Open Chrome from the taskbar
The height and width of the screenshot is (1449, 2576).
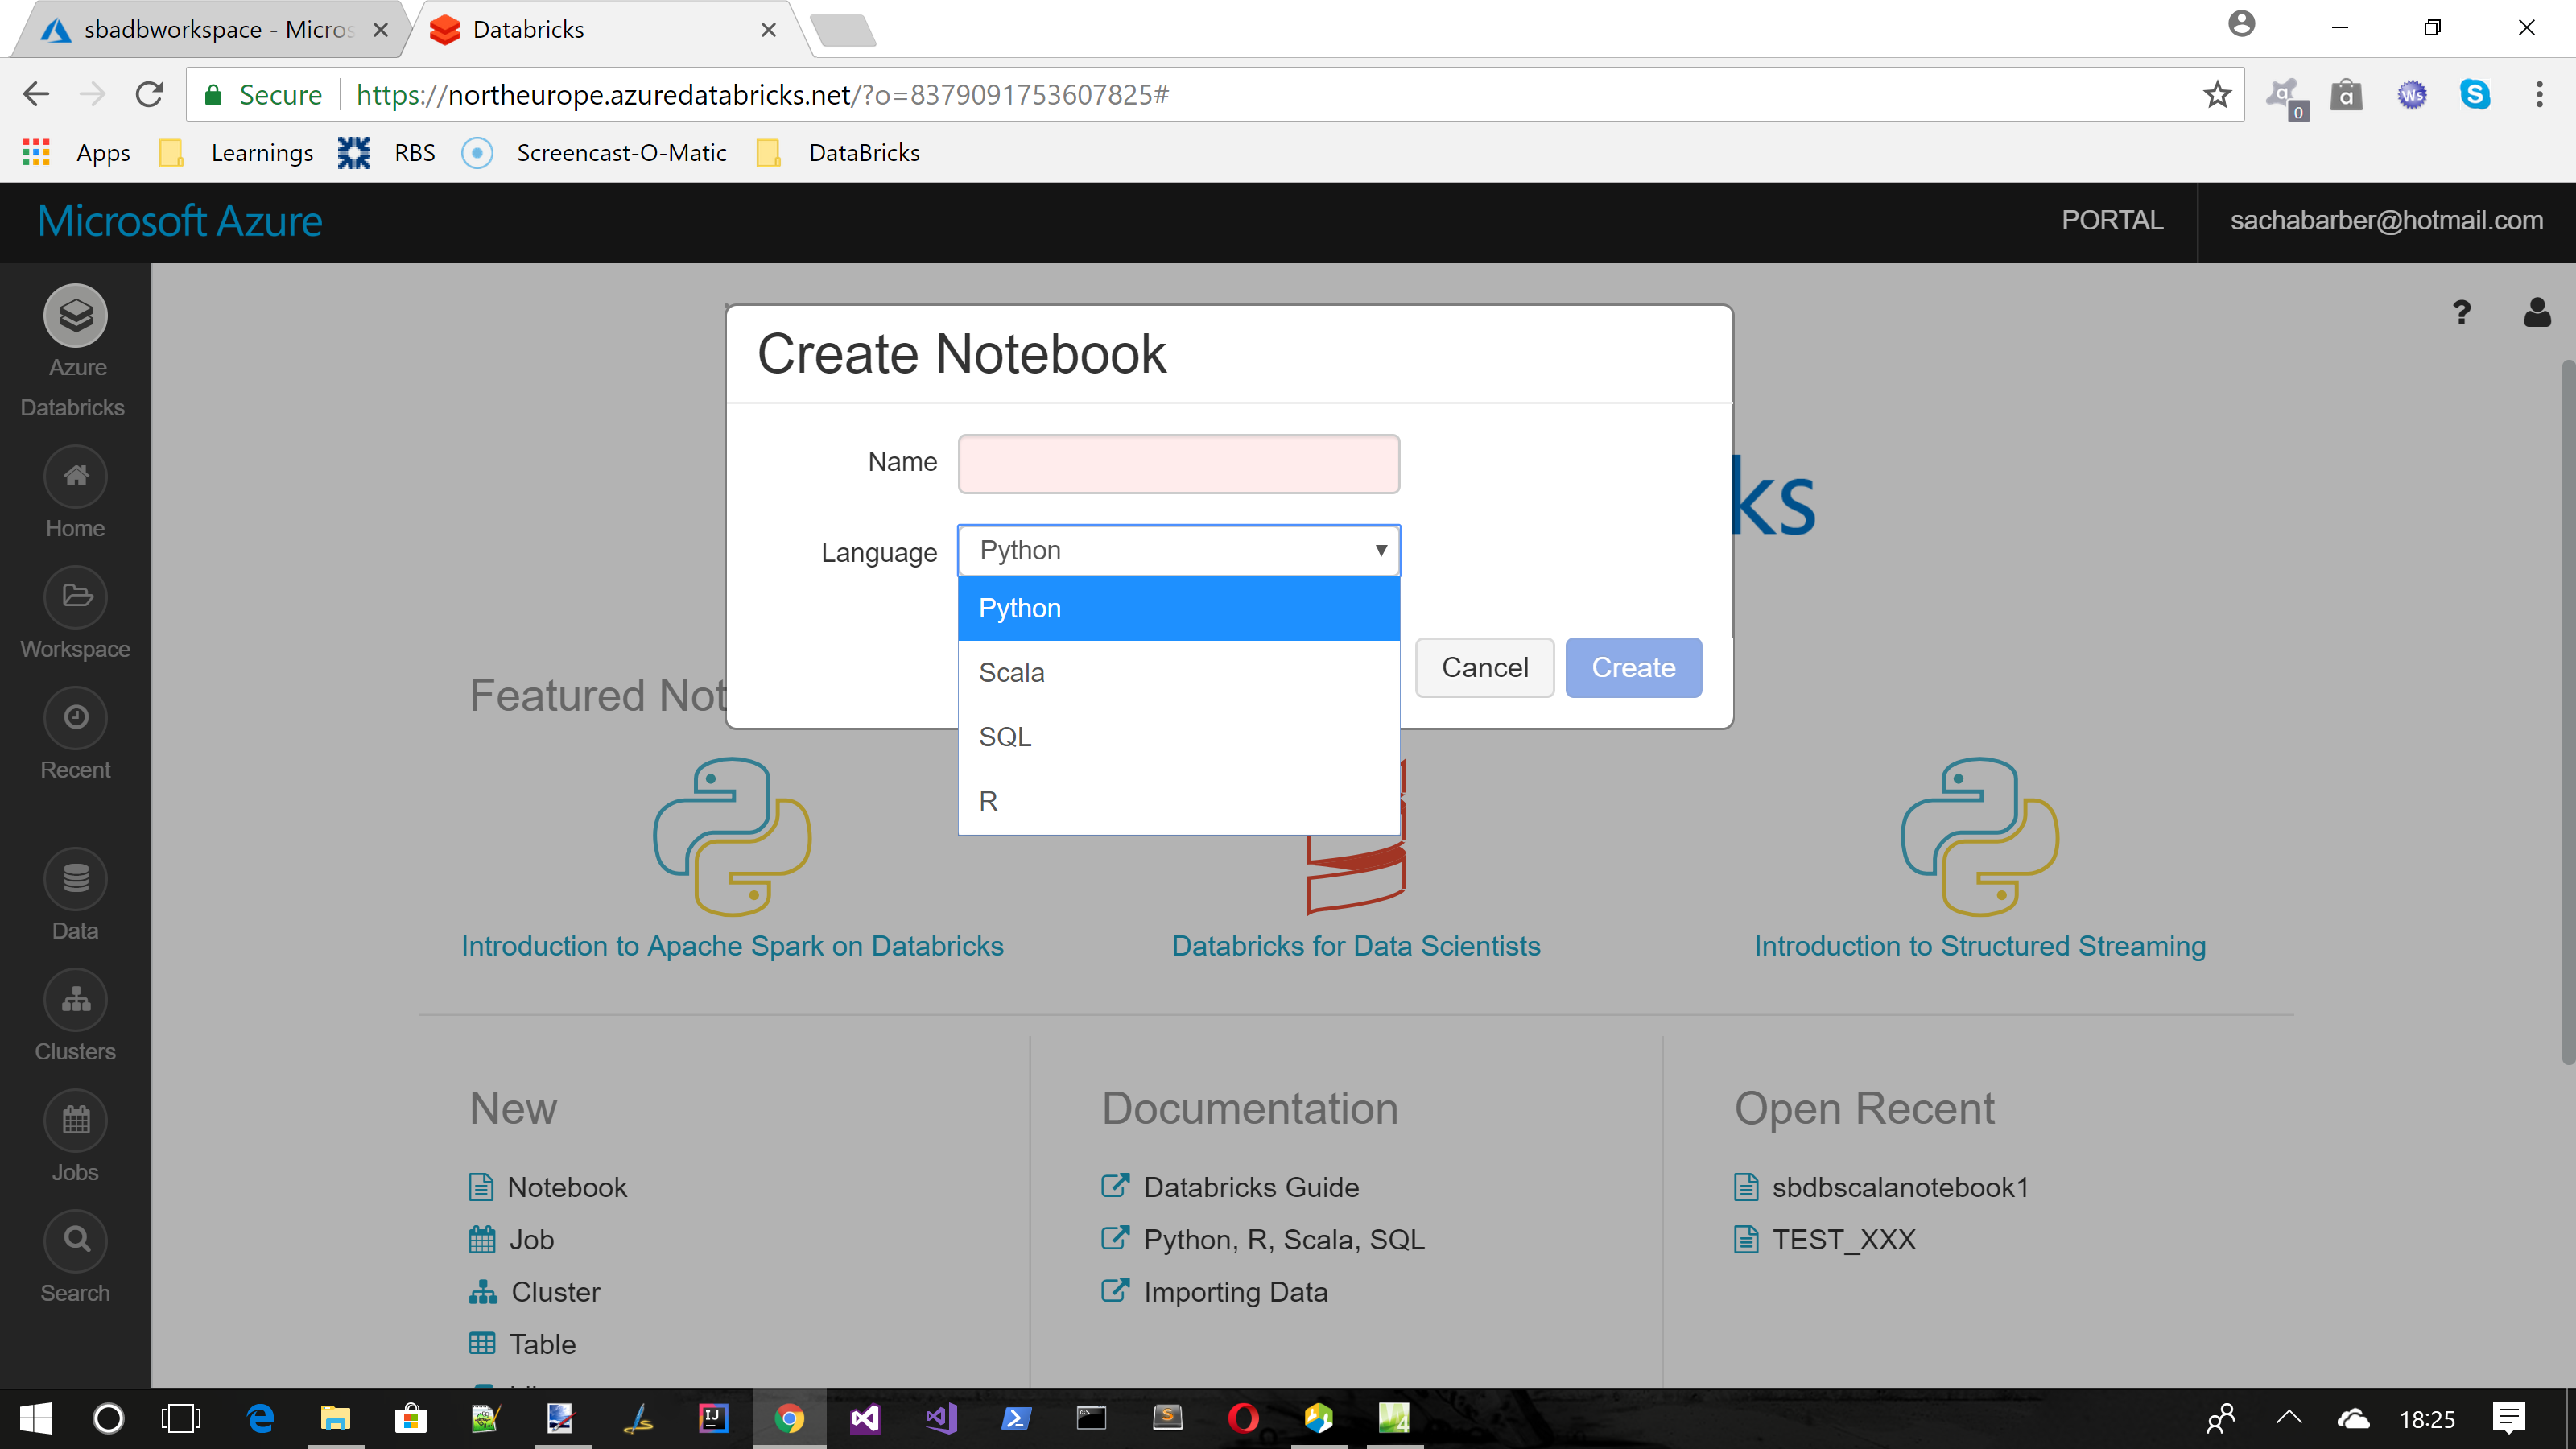pos(789,1418)
